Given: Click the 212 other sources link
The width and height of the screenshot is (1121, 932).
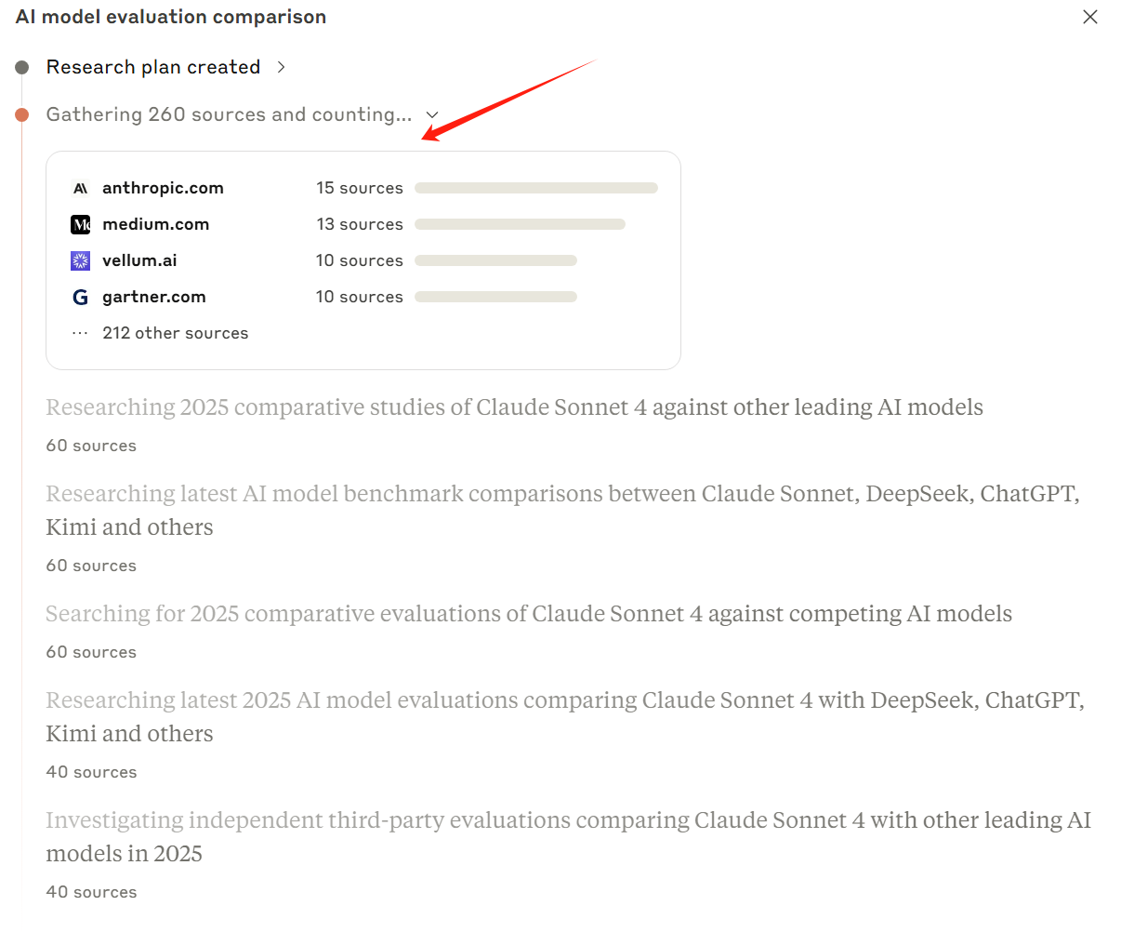Looking at the screenshot, I should (176, 332).
